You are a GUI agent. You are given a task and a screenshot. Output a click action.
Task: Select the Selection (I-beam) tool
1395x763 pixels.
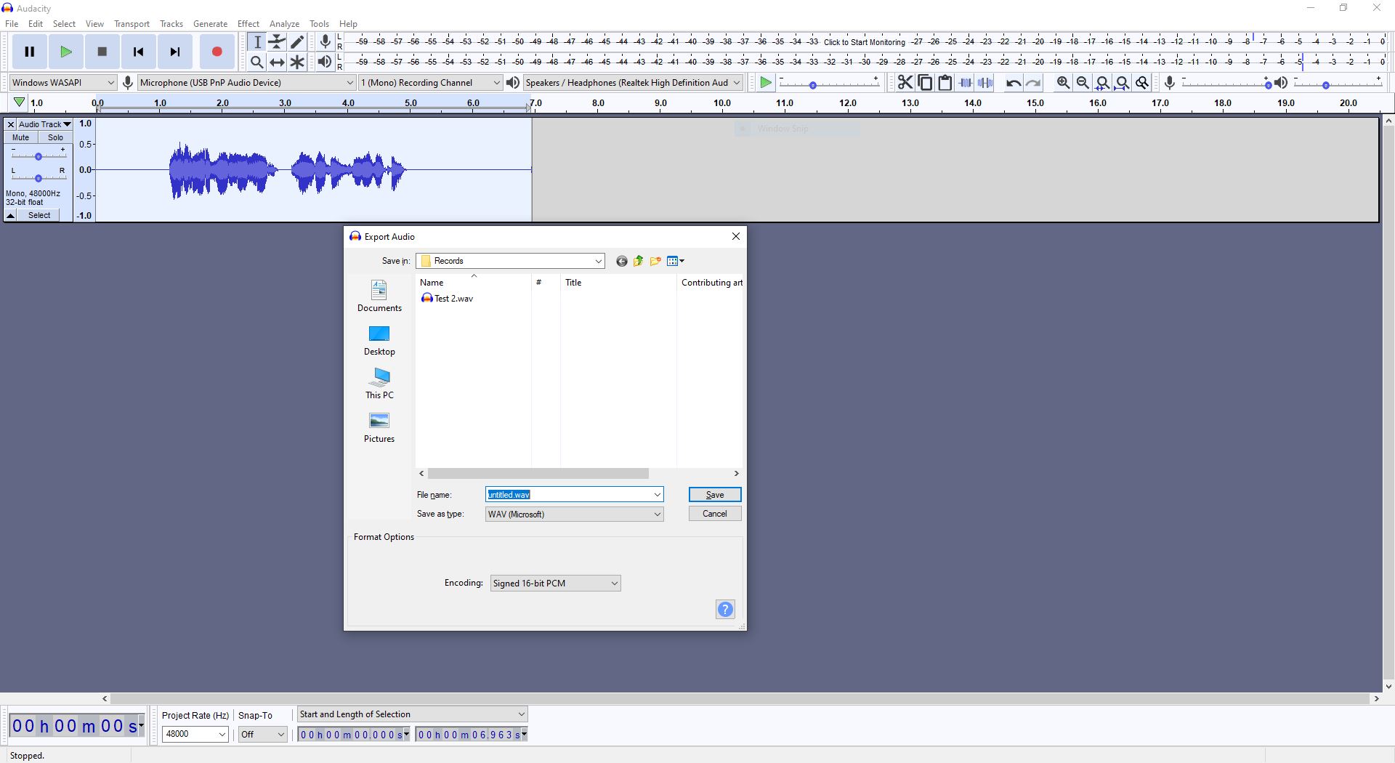(x=257, y=42)
